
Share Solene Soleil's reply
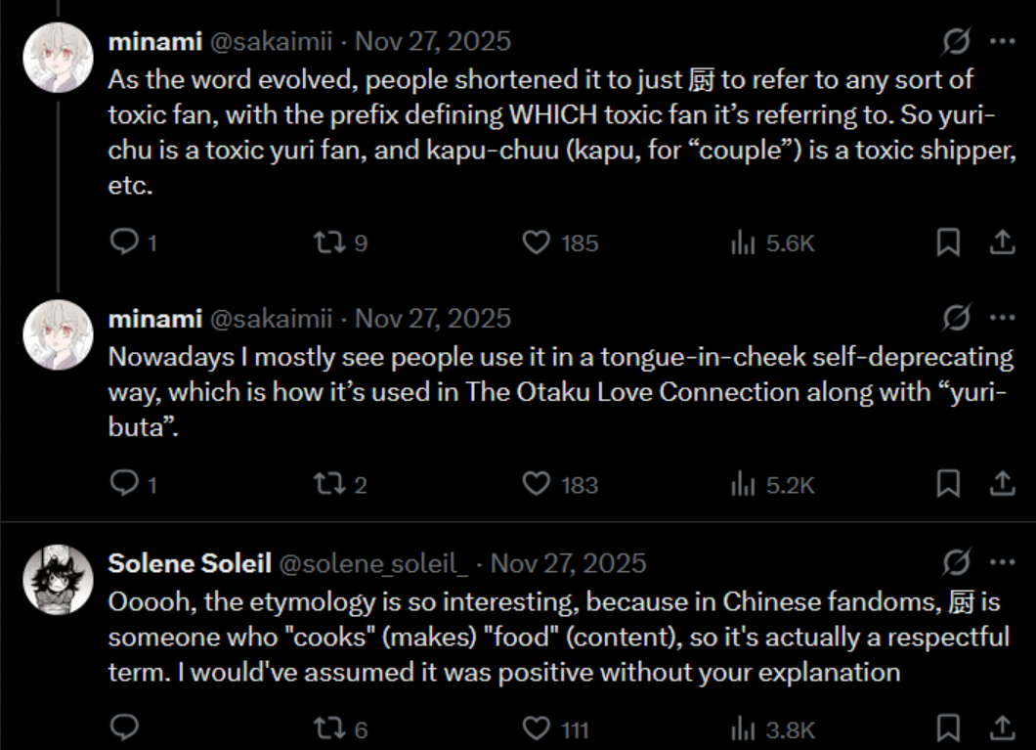1002,728
